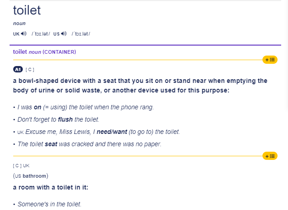Click the example 'Someone's in the toilet'
This screenshot has height=210, width=288.
pyautogui.click(x=49, y=204)
